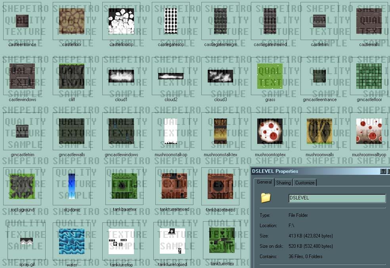Pick the grncastlefloor green tile thumbnail
The image size is (390, 268).
(369, 76)
